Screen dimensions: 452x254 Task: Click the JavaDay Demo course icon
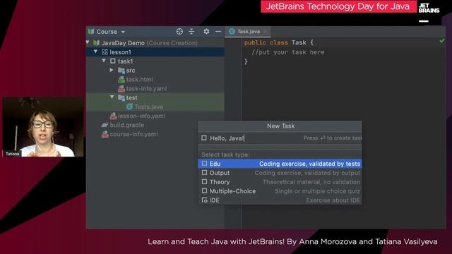click(96, 43)
